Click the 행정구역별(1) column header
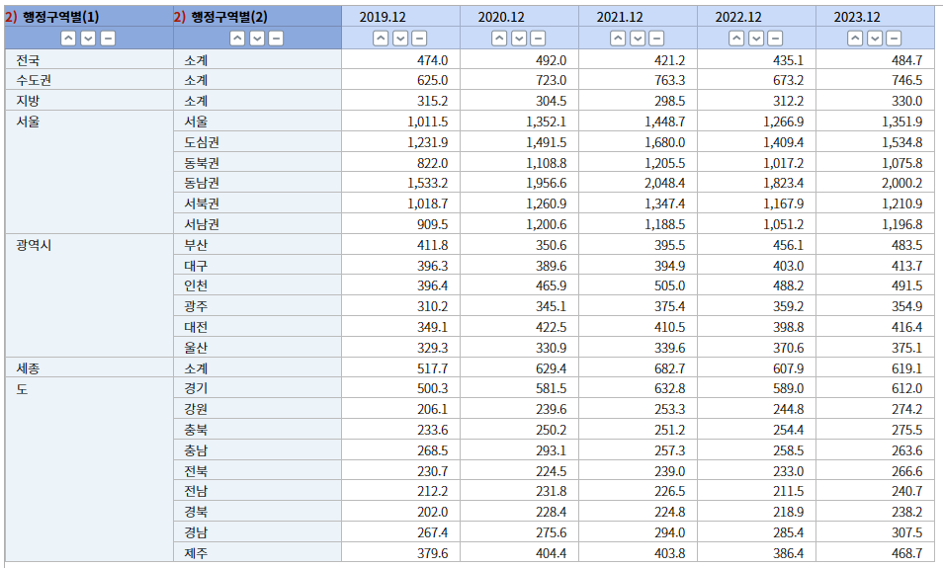The image size is (943, 568). [60, 17]
